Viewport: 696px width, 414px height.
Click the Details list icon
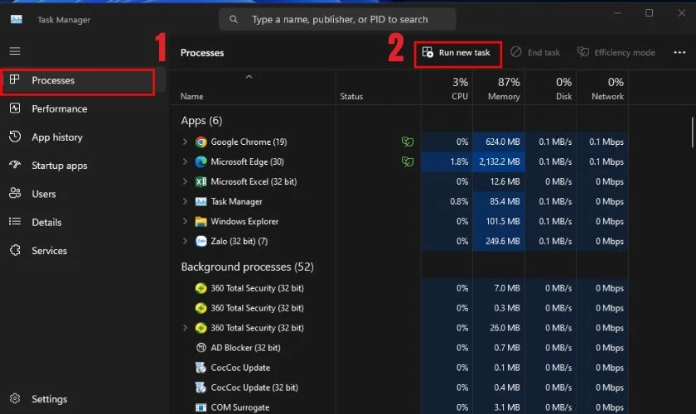(15, 221)
